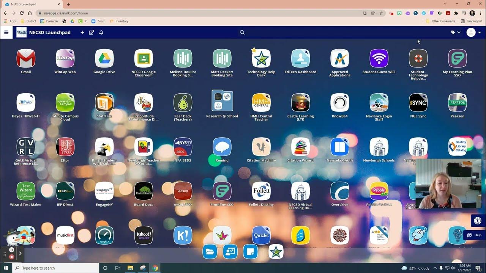486x273 pixels.
Task: Expand the tag filter dropdown
Action: [456, 32]
